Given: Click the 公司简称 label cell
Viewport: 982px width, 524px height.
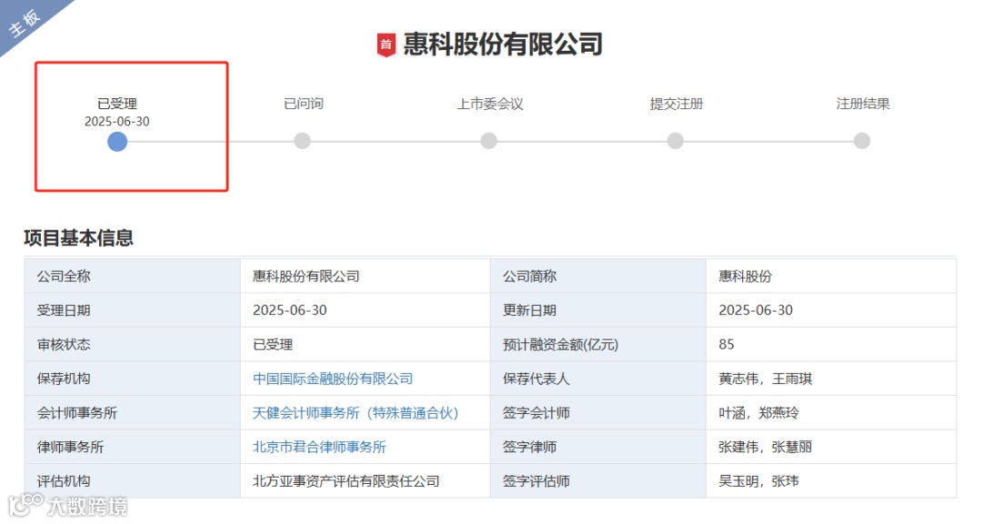Looking at the screenshot, I should coord(598,276).
